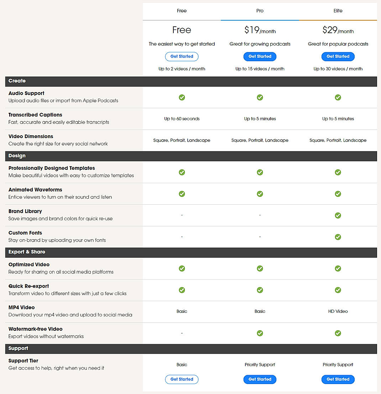Click the Optimized Video checkmark in Elite column
381x394 pixels.
tap(338, 268)
